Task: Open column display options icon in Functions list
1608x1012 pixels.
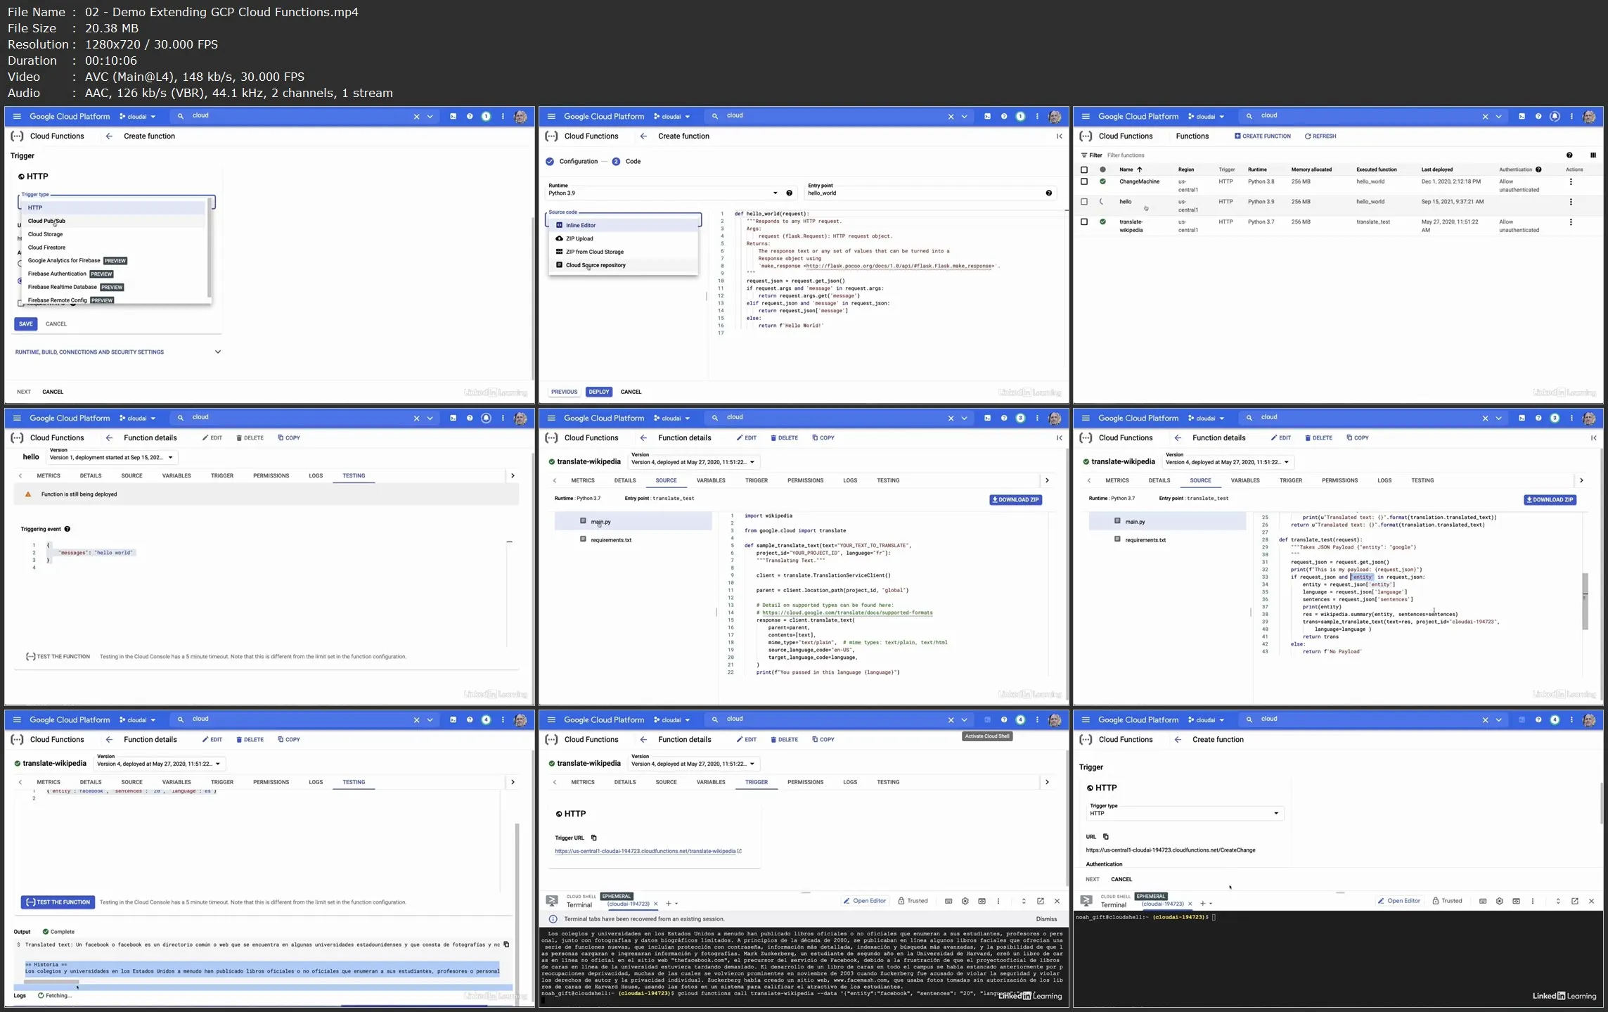Action: coord(1593,155)
